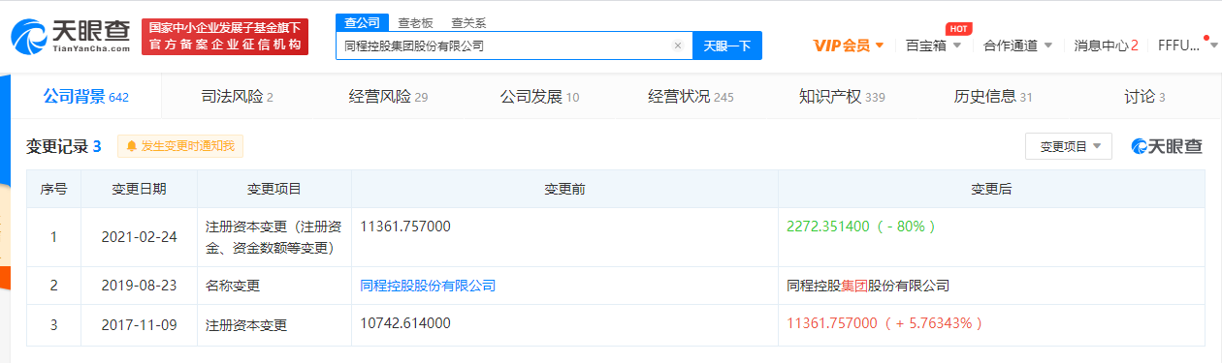Image resolution: width=1222 pixels, height=363 pixels.
Task: Click the 序号 column header
Action: coord(53,189)
